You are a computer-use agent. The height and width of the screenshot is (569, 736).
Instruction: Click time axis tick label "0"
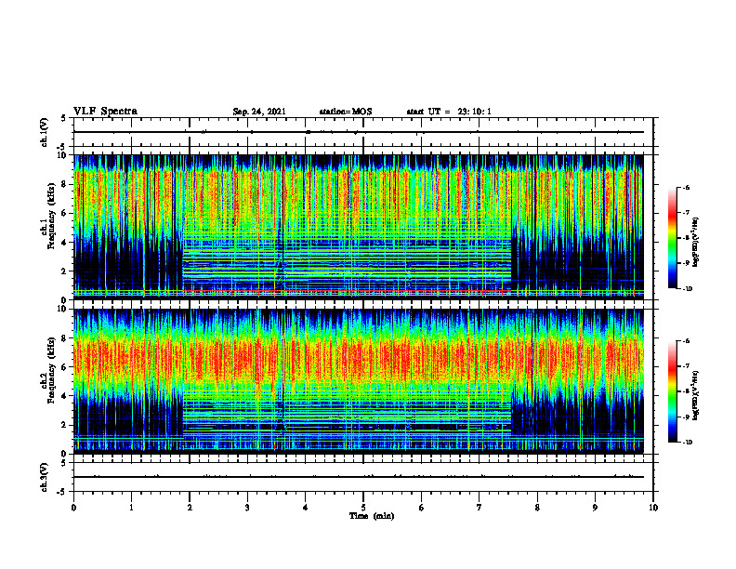[x=73, y=508]
